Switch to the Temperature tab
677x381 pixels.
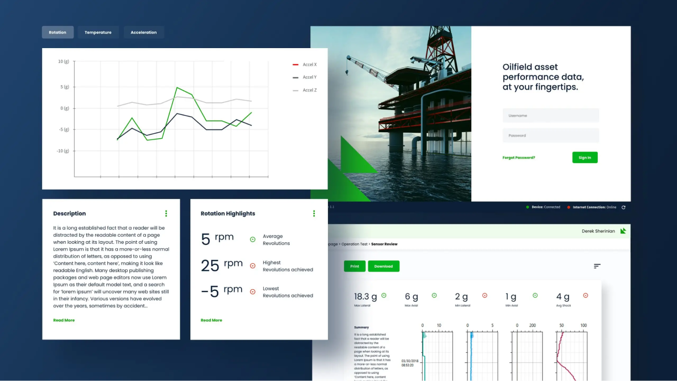[98, 33]
